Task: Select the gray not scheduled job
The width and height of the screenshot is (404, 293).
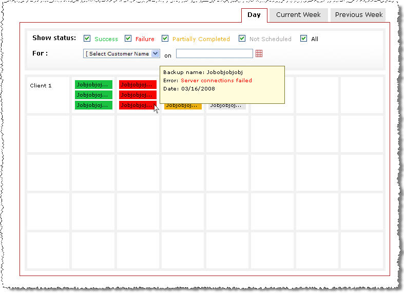Action: coord(227,106)
